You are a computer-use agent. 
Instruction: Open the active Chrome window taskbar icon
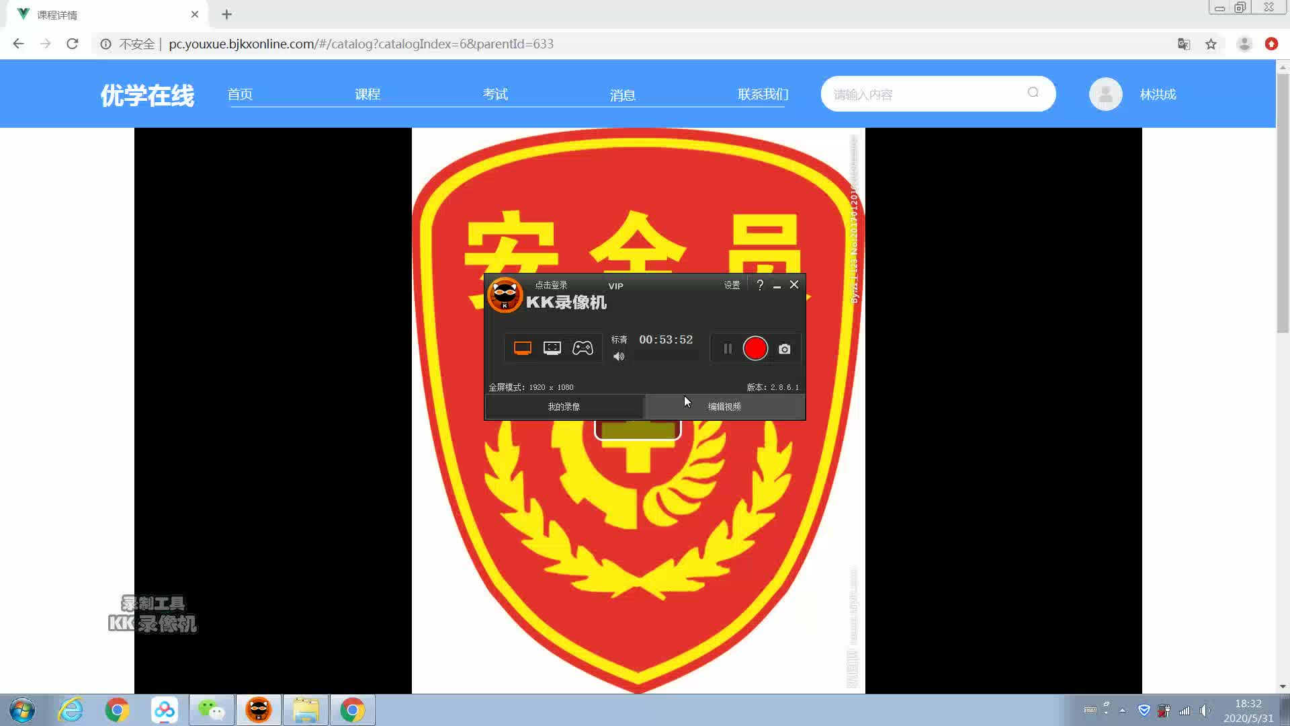pos(353,710)
